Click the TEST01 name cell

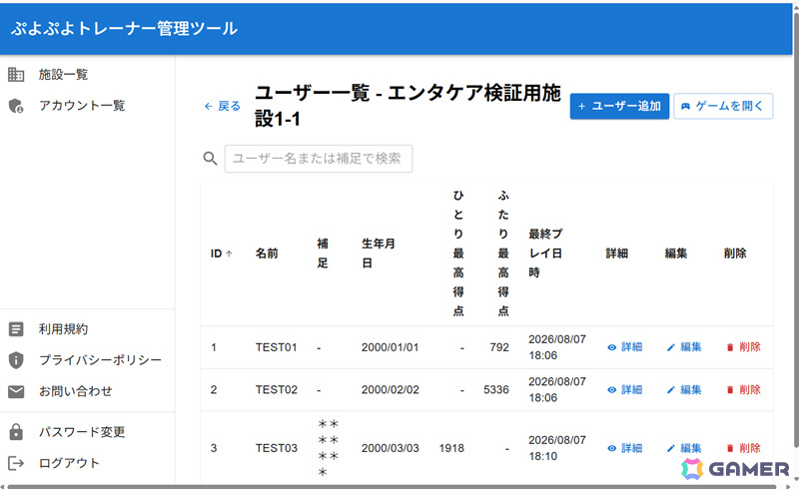click(x=277, y=347)
